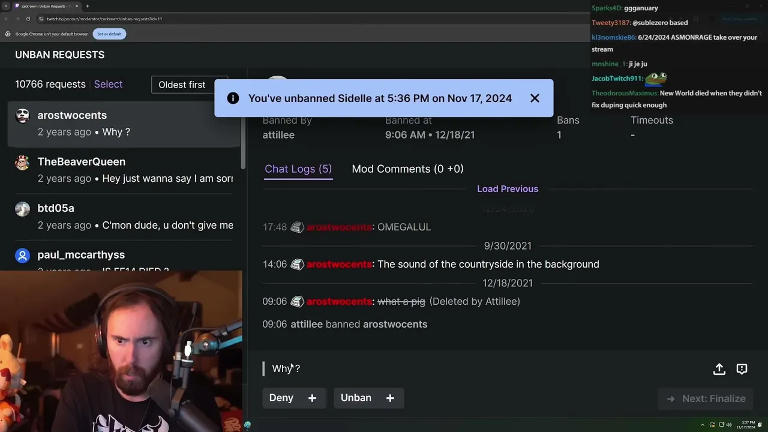Click the report message icon
This screenshot has height=432, width=768.
(742, 369)
